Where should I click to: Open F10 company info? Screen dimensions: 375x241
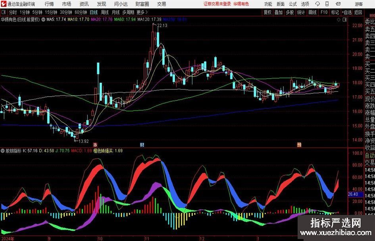324,12
